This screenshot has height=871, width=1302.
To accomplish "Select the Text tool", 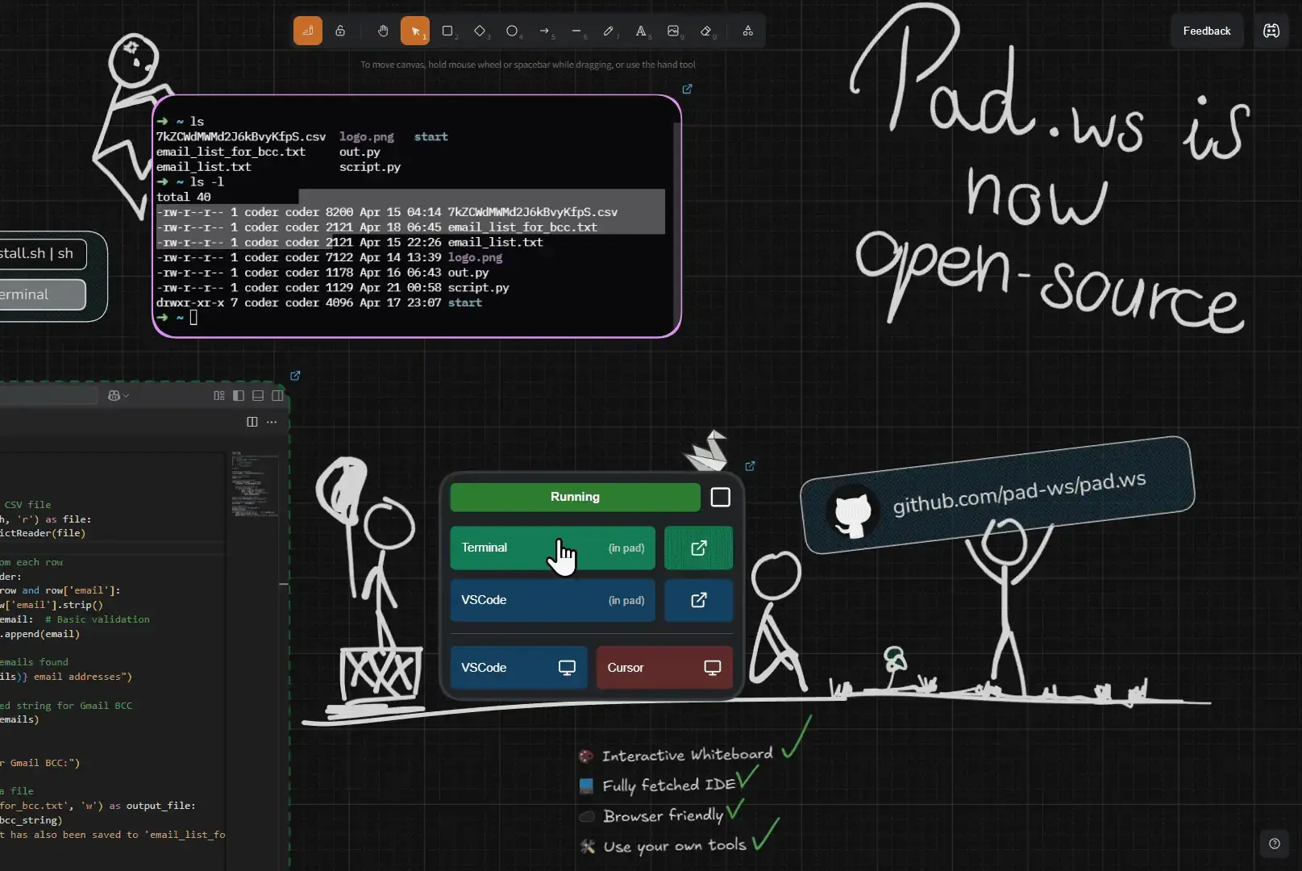I will coord(641,31).
